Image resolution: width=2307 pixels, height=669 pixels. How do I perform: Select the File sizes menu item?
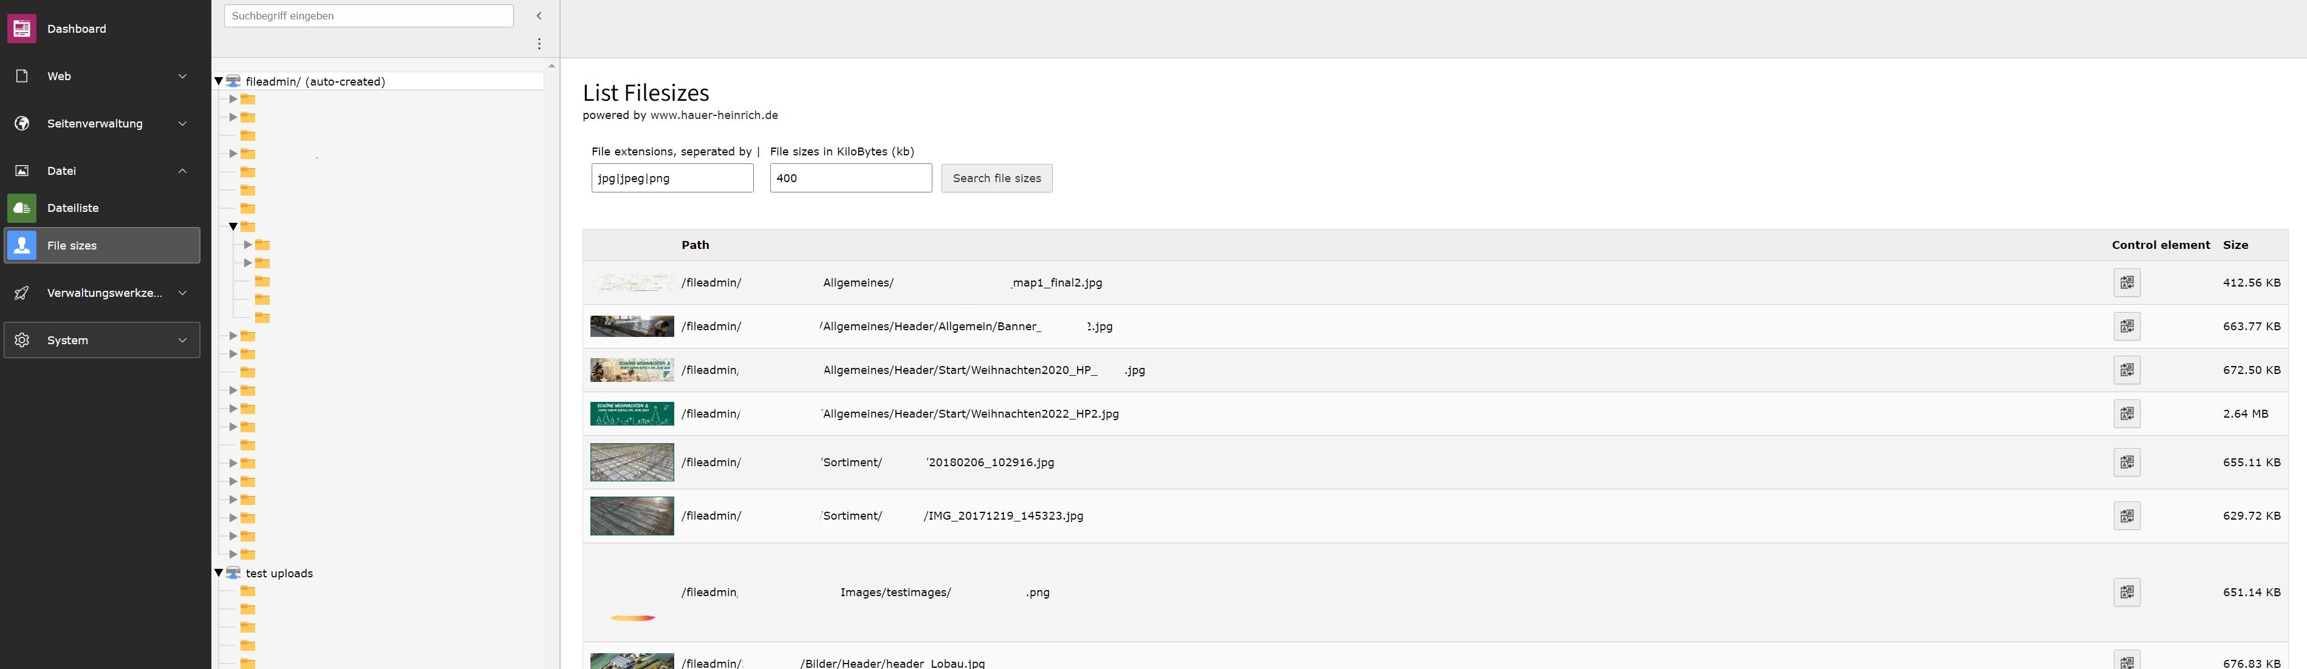coord(102,245)
